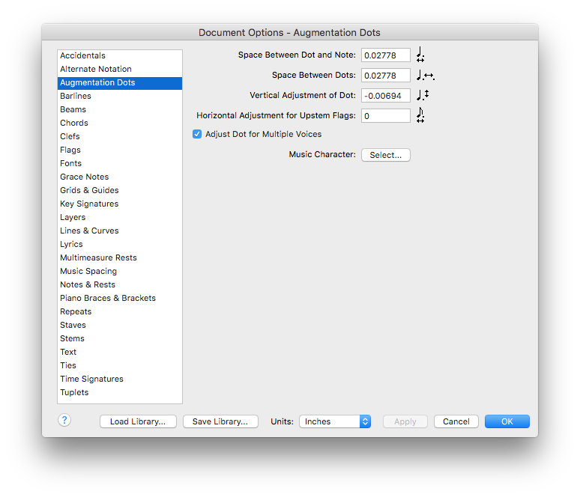Select Alternate Notation category
Viewport: 580px width, 497px height.
coord(120,69)
